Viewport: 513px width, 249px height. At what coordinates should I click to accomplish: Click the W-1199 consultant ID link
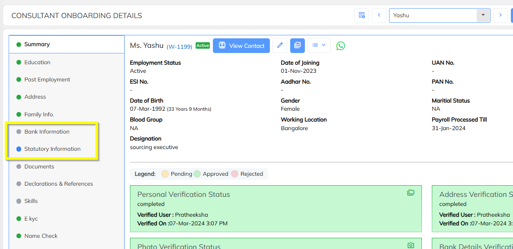tap(179, 47)
